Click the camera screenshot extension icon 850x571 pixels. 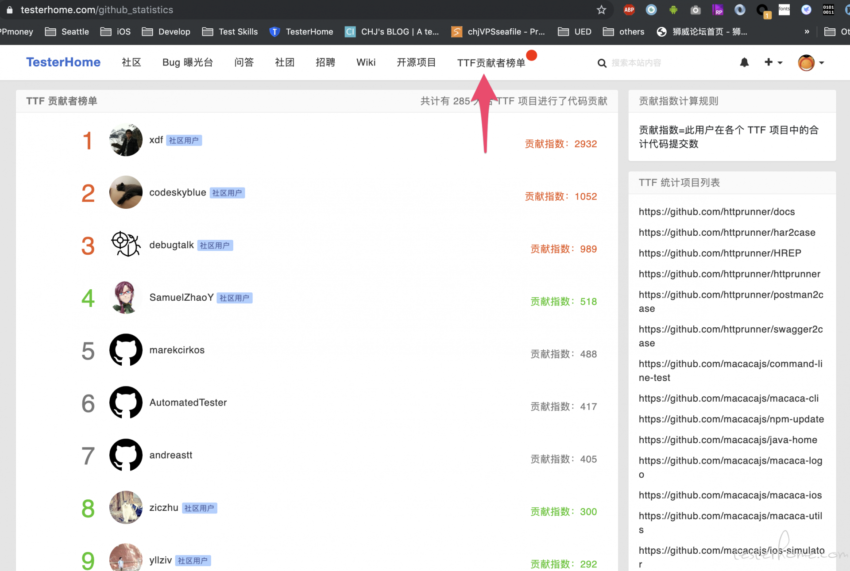point(695,10)
